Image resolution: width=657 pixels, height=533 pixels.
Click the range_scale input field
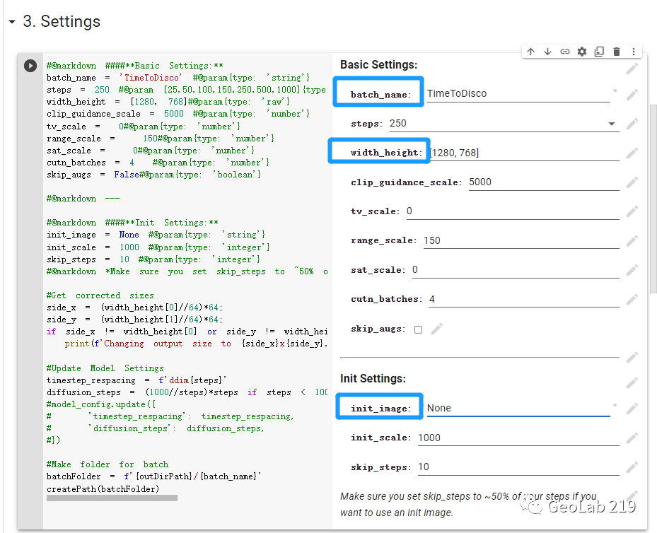(x=521, y=240)
